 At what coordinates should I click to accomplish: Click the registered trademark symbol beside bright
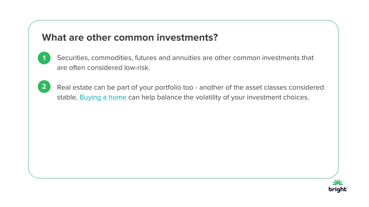point(347,188)
